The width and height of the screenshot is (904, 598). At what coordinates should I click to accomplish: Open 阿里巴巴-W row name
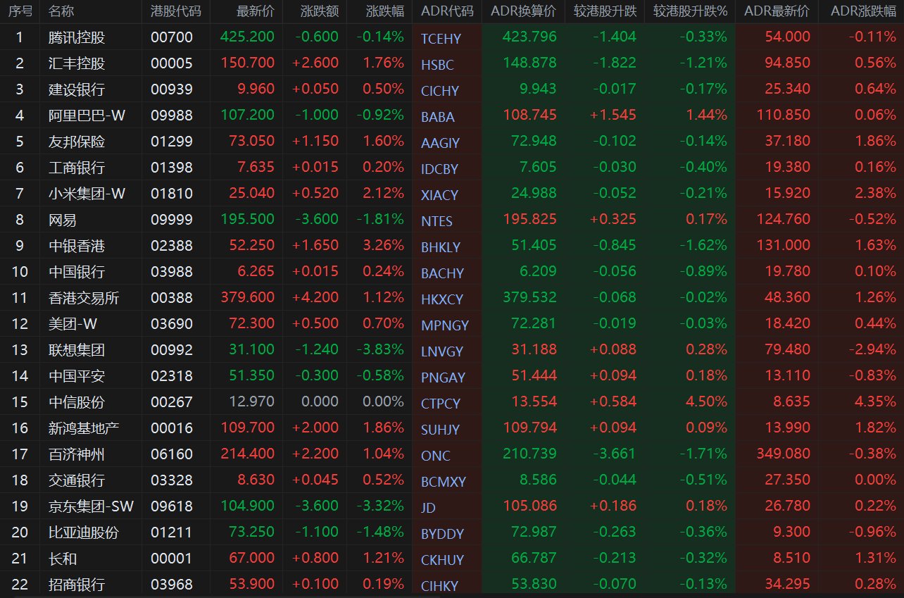tap(87, 116)
